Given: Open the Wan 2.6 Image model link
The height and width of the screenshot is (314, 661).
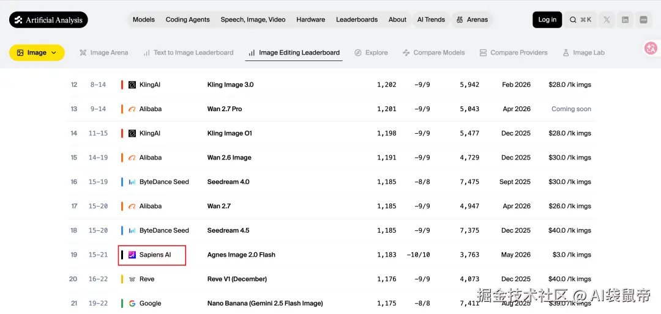Looking at the screenshot, I should pyautogui.click(x=230, y=158).
